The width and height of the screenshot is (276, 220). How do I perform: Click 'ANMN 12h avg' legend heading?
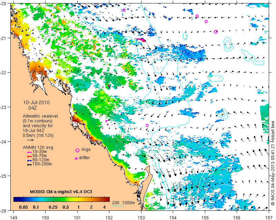coord(38,147)
